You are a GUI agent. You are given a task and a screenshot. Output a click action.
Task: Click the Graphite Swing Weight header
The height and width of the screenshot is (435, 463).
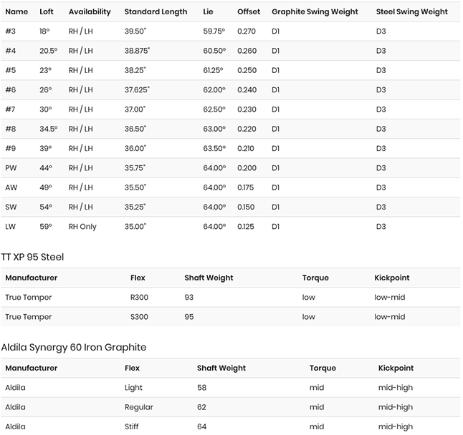click(x=313, y=12)
